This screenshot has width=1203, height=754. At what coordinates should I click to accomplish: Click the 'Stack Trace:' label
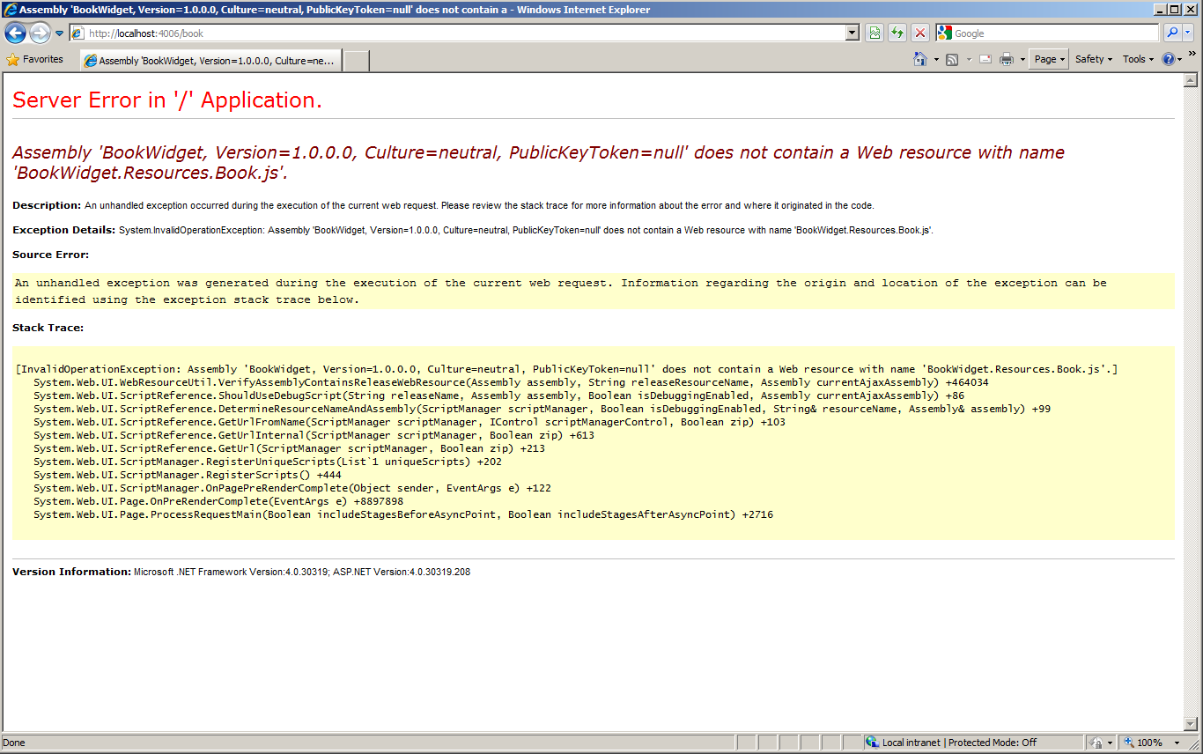click(48, 328)
